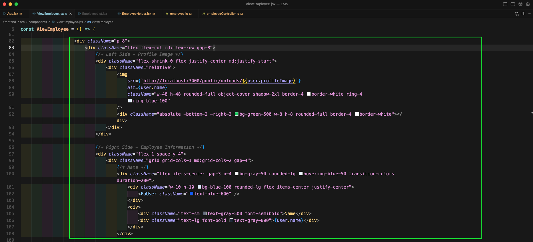Click the green fullscreen window button
This screenshot has width=533, height=242.
[x=16, y=4]
